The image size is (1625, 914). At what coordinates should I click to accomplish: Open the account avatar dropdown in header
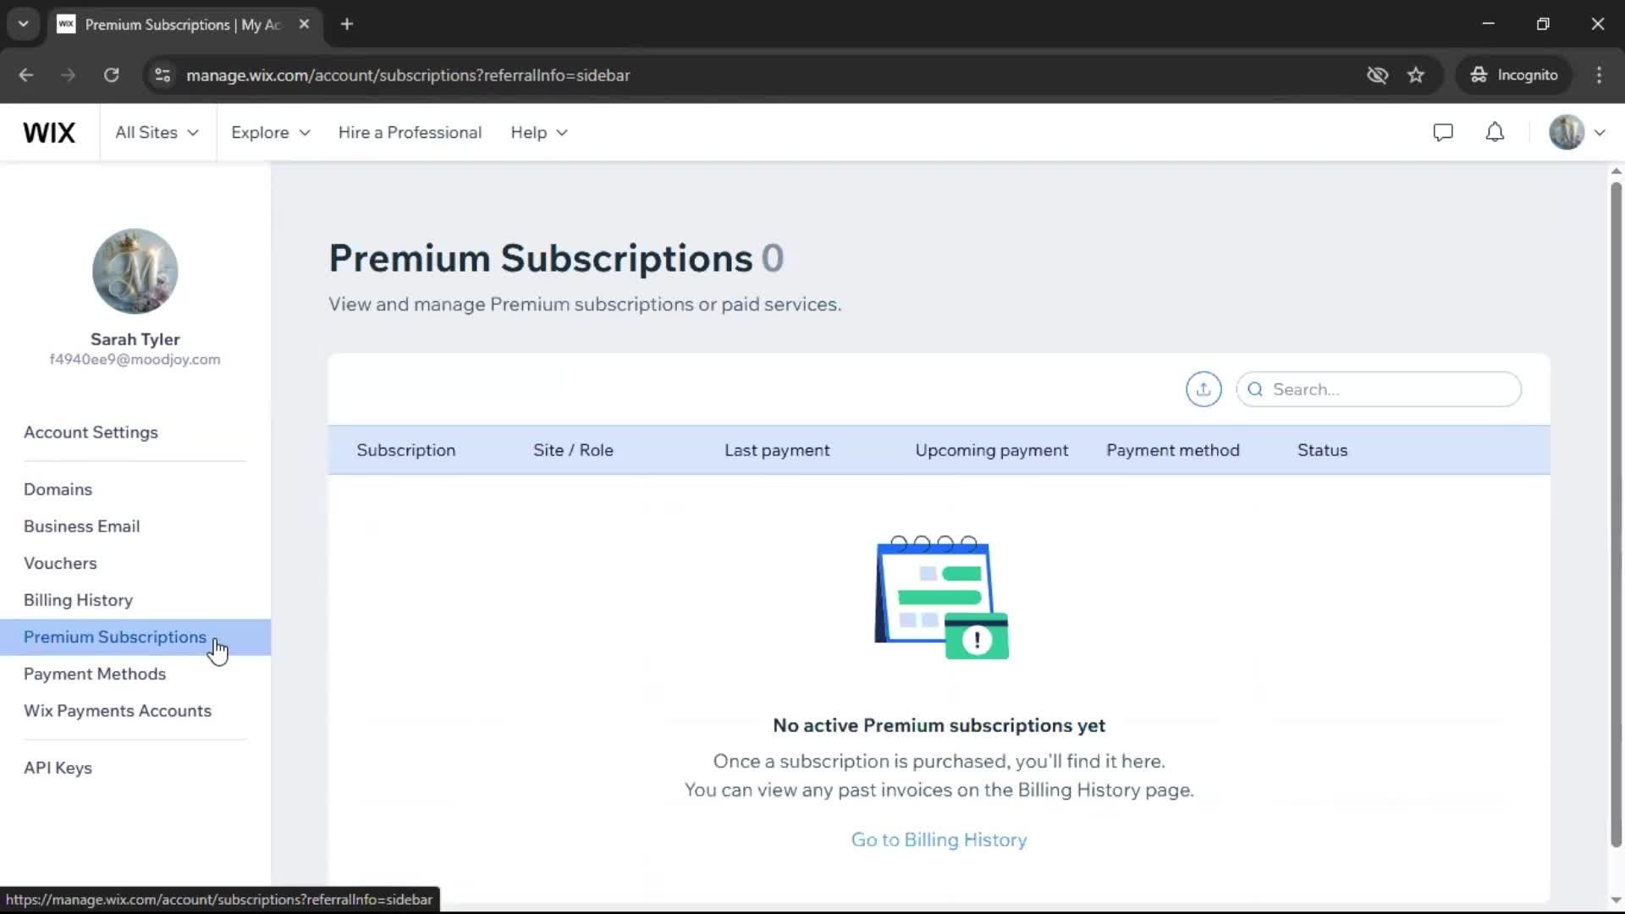(1578, 133)
